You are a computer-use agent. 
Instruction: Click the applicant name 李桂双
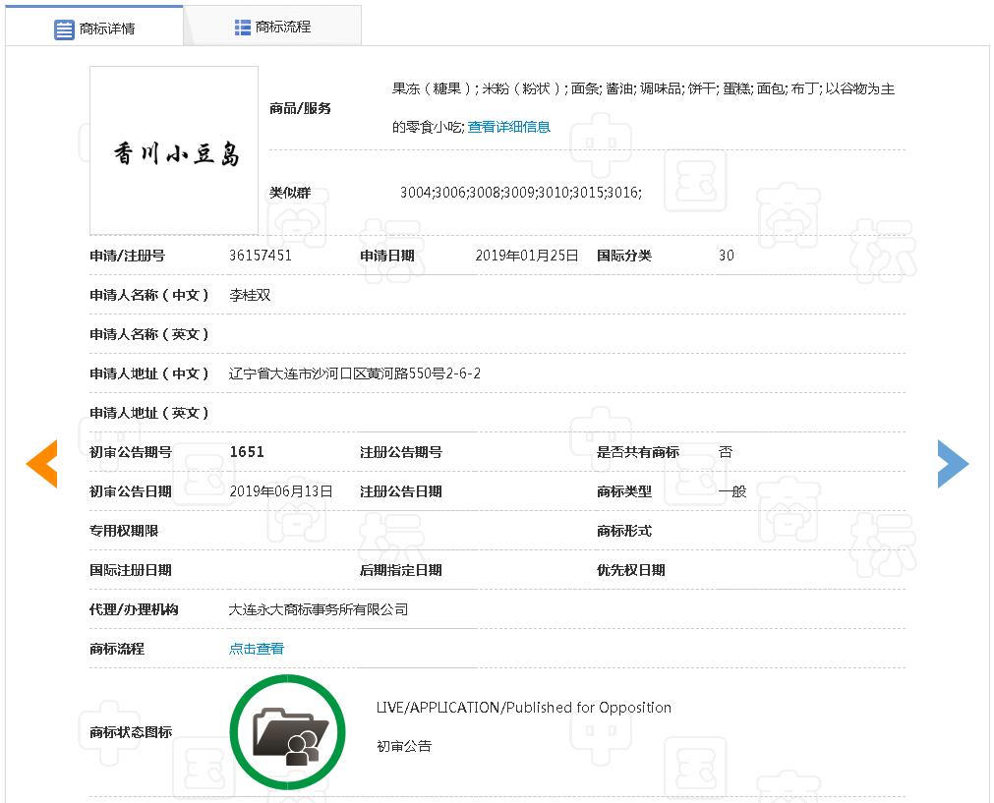pos(250,295)
